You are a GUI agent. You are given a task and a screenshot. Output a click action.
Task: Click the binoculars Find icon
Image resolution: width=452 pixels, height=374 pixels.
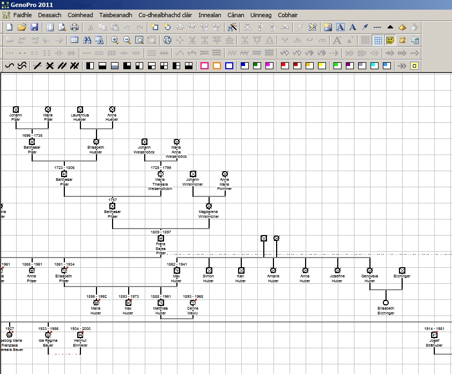coord(87,40)
